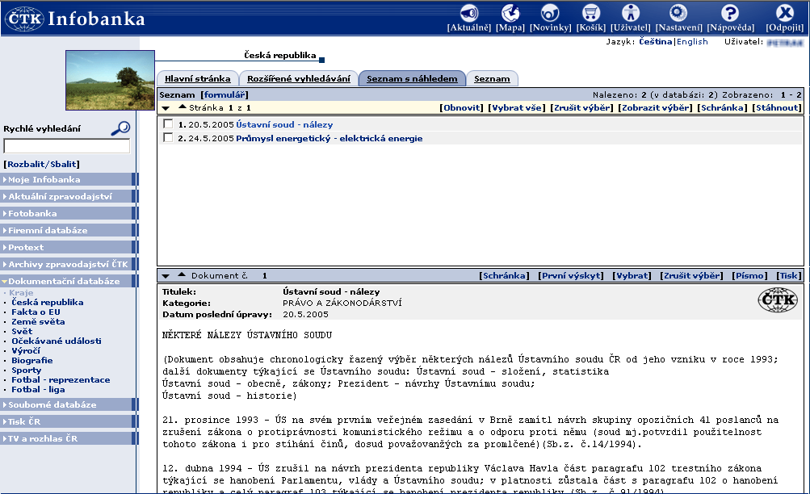Click the quick search magnifier icon
Viewport: 810px width, 494px height.
[x=120, y=128]
